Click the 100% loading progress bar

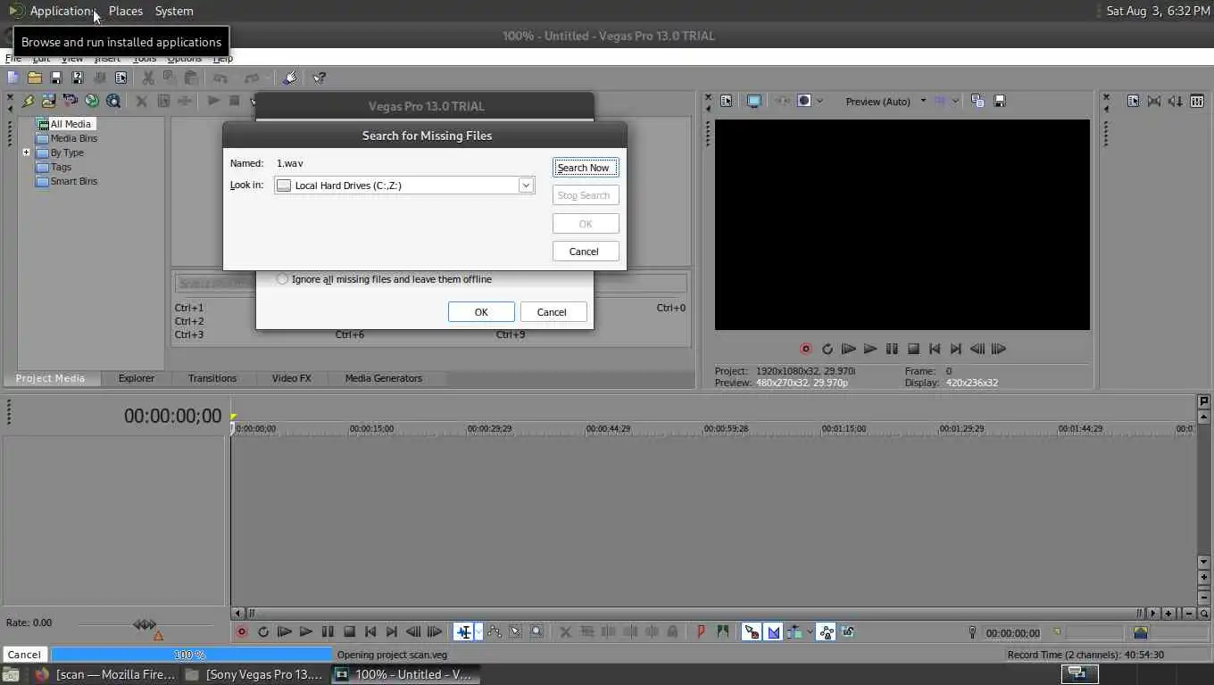click(x=190, y=655)
